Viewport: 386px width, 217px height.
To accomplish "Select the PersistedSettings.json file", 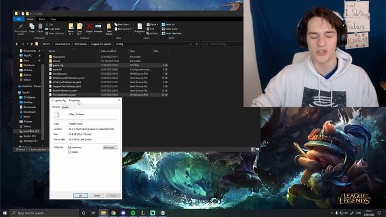I will pos(109,95).
